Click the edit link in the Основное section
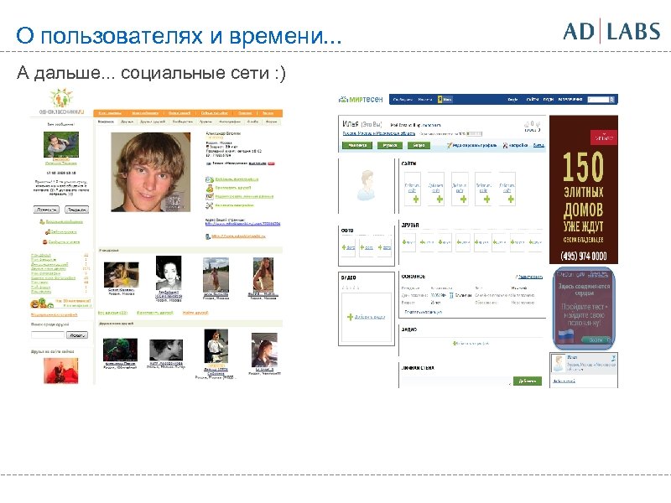 coord(529,277)
